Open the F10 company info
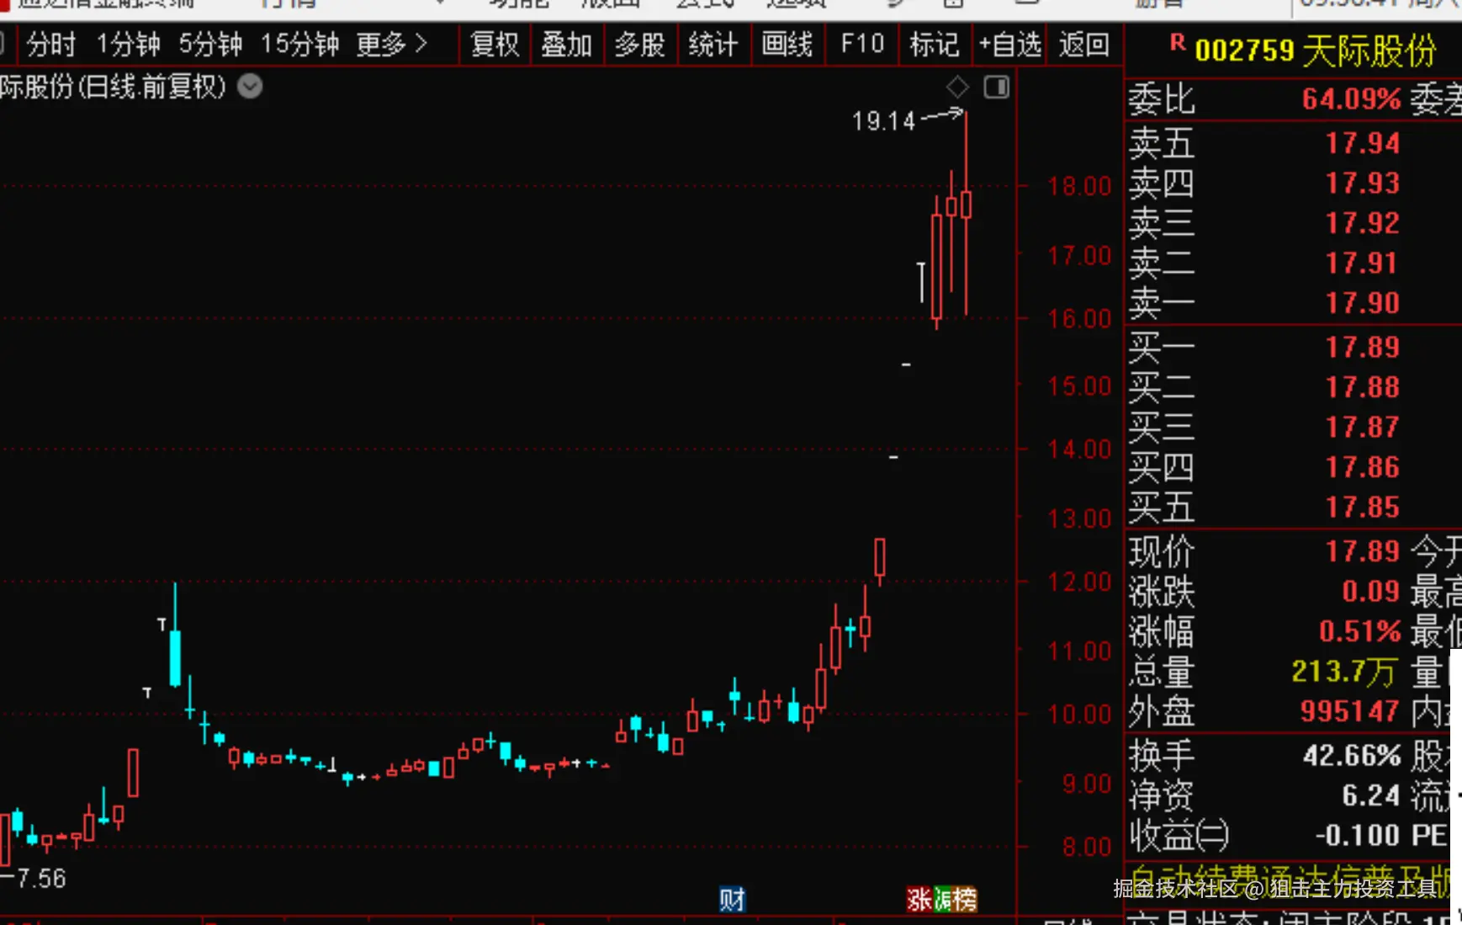The image size is (1462, 925). [862, 44]
